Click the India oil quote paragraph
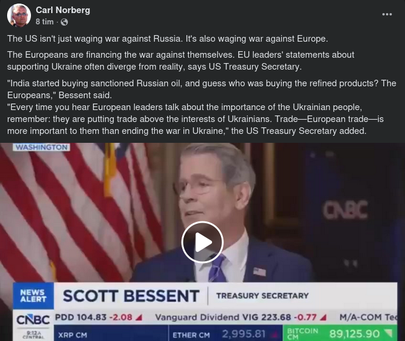This screenshot has width=405, height=341. pos(201,89)
